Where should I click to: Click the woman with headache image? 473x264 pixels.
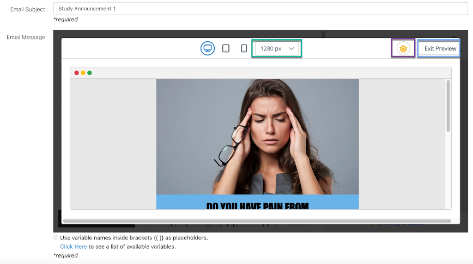click(257, 136)
